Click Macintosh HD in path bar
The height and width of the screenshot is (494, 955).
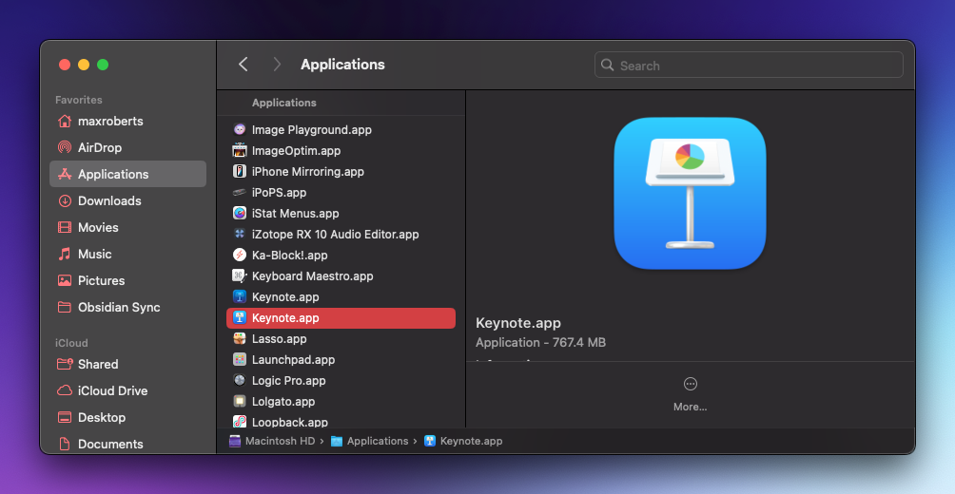274,441
